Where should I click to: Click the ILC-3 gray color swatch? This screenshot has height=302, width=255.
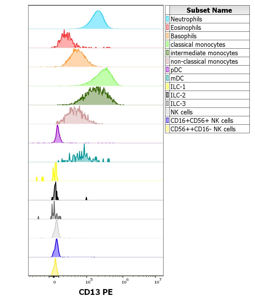[167, 104]
